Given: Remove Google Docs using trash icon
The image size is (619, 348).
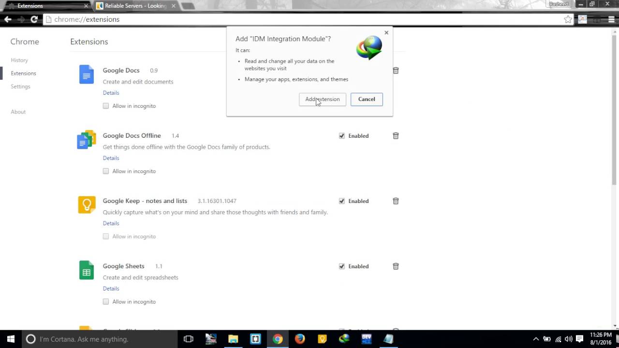Looking at the screenshot, I should coord(396,71).
